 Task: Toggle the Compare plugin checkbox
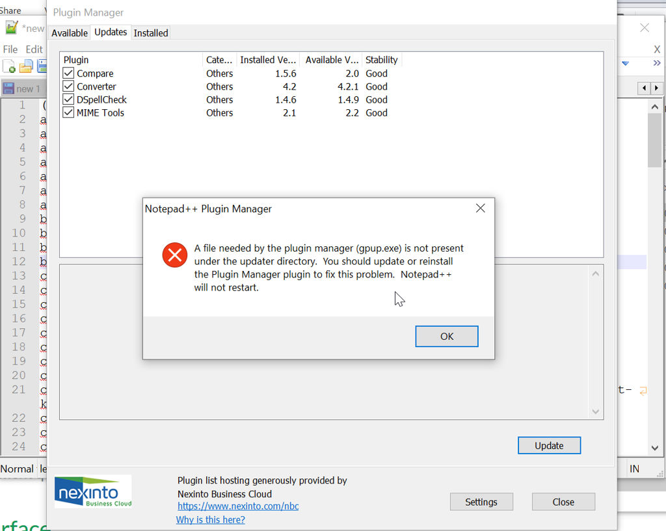tap(68, 73)
